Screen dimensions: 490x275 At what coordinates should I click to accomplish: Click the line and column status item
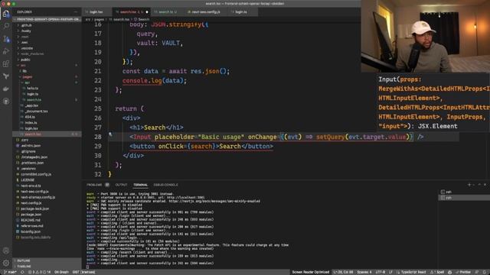click(343, 272)
